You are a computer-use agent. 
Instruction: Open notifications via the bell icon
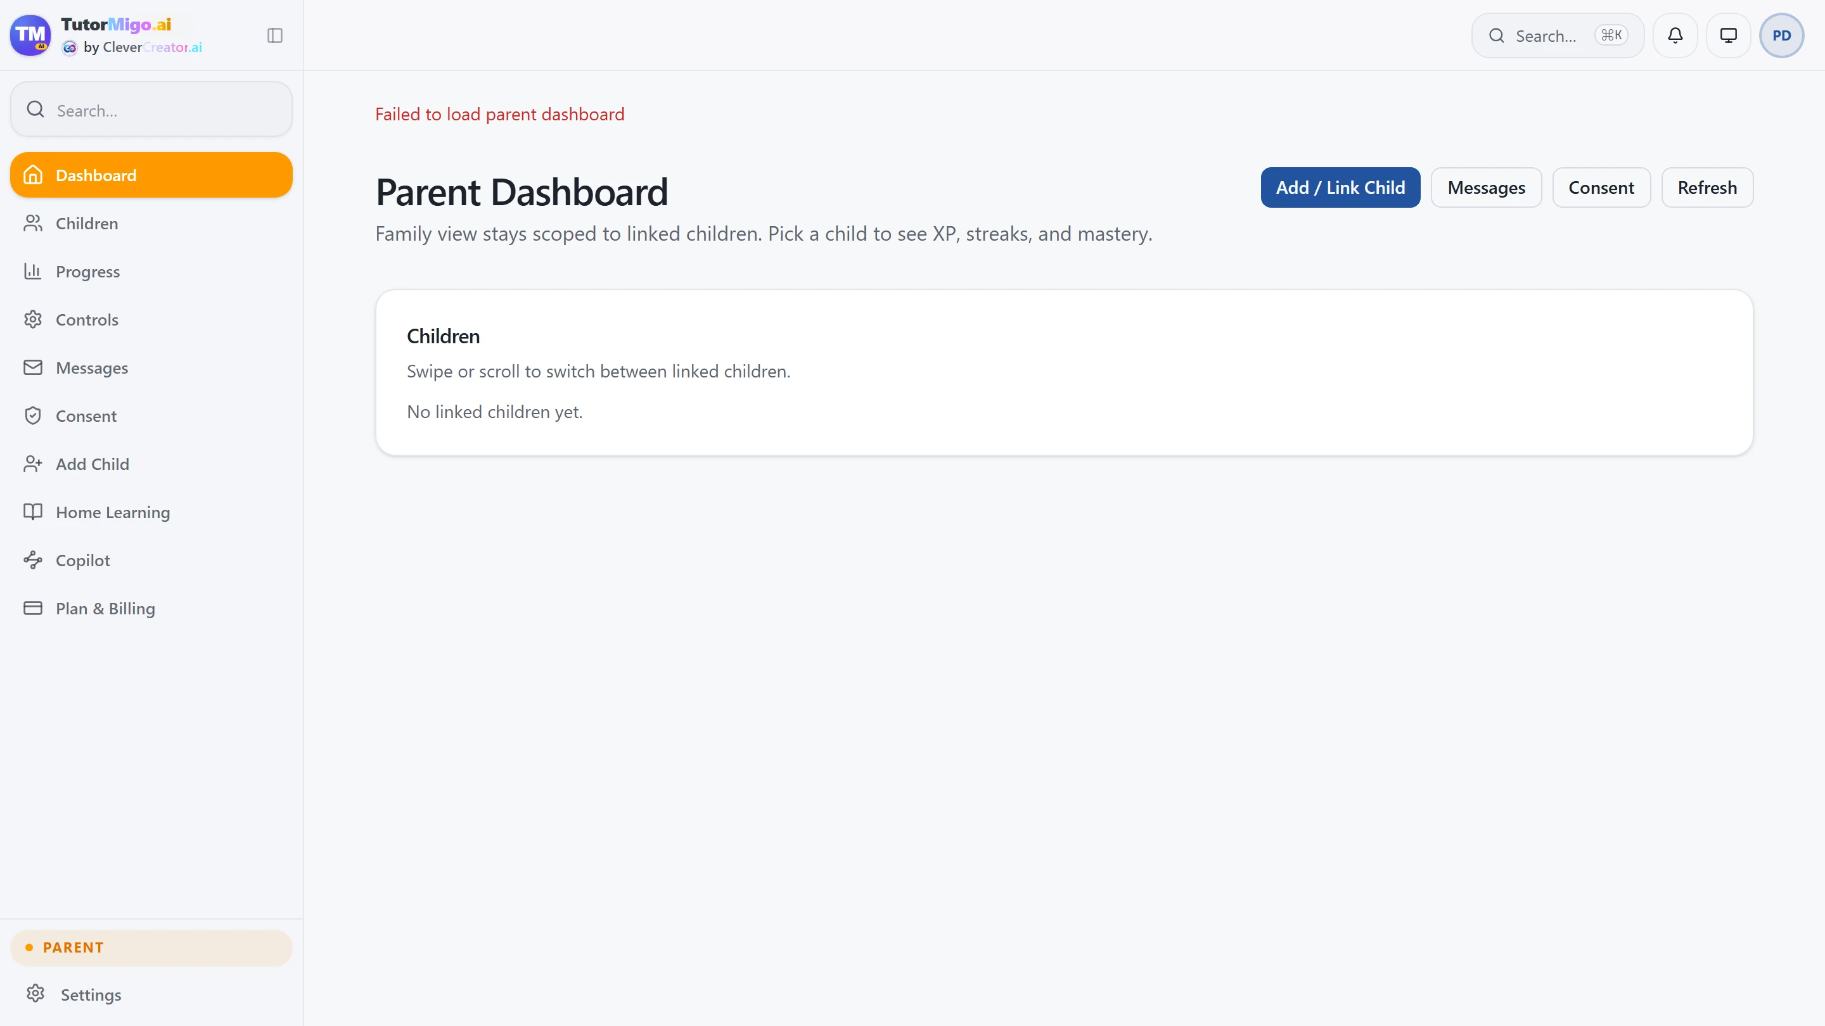pos(1675,35)
